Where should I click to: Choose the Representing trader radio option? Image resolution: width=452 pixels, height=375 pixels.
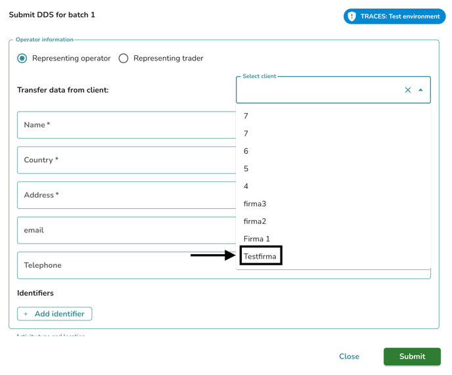(124, 58)
